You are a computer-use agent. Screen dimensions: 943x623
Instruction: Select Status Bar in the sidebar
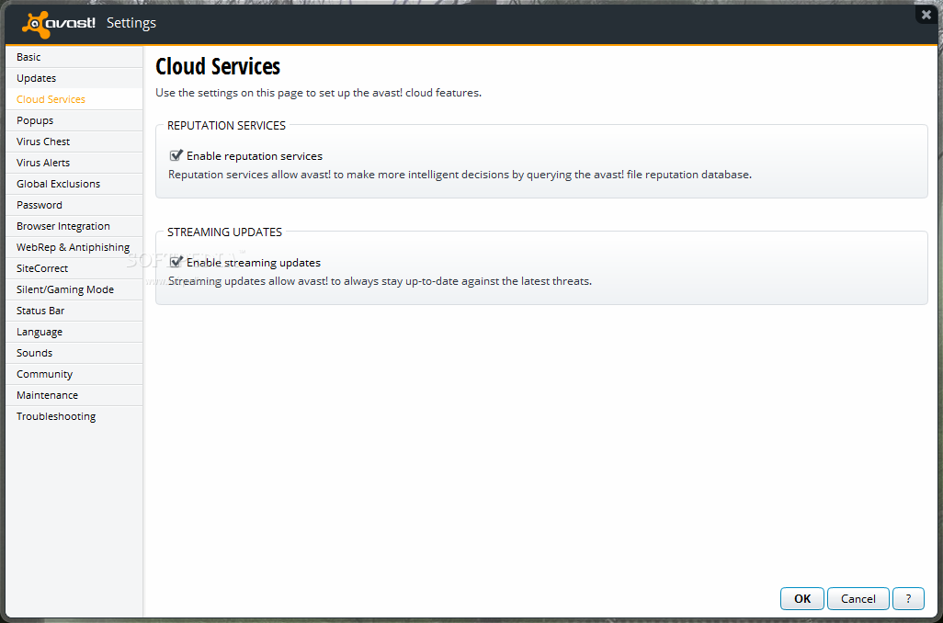(74, 311)
